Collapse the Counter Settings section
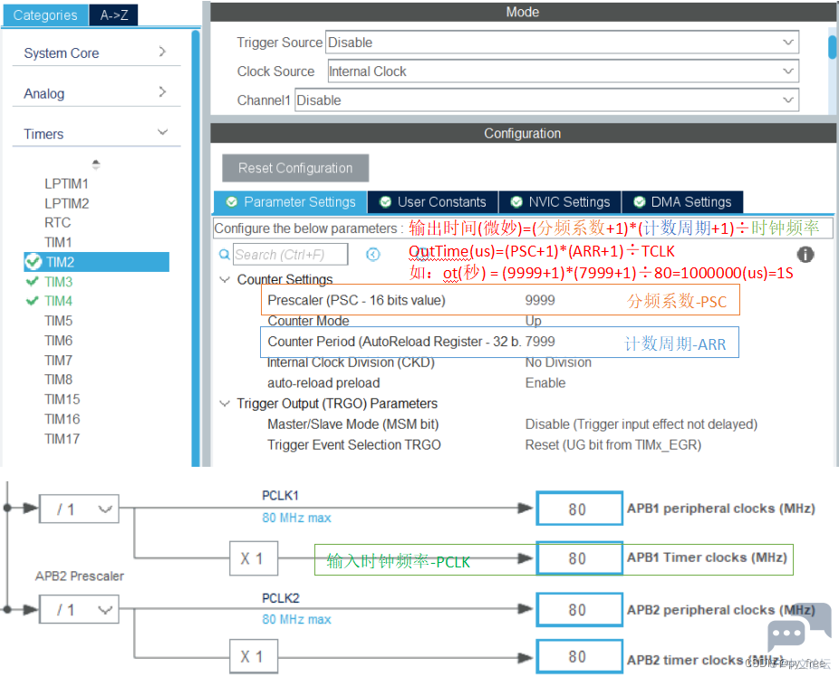Viewport: 839px width, 678px height. pos(225,279)
